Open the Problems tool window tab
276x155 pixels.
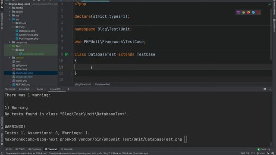click(34, 149)
